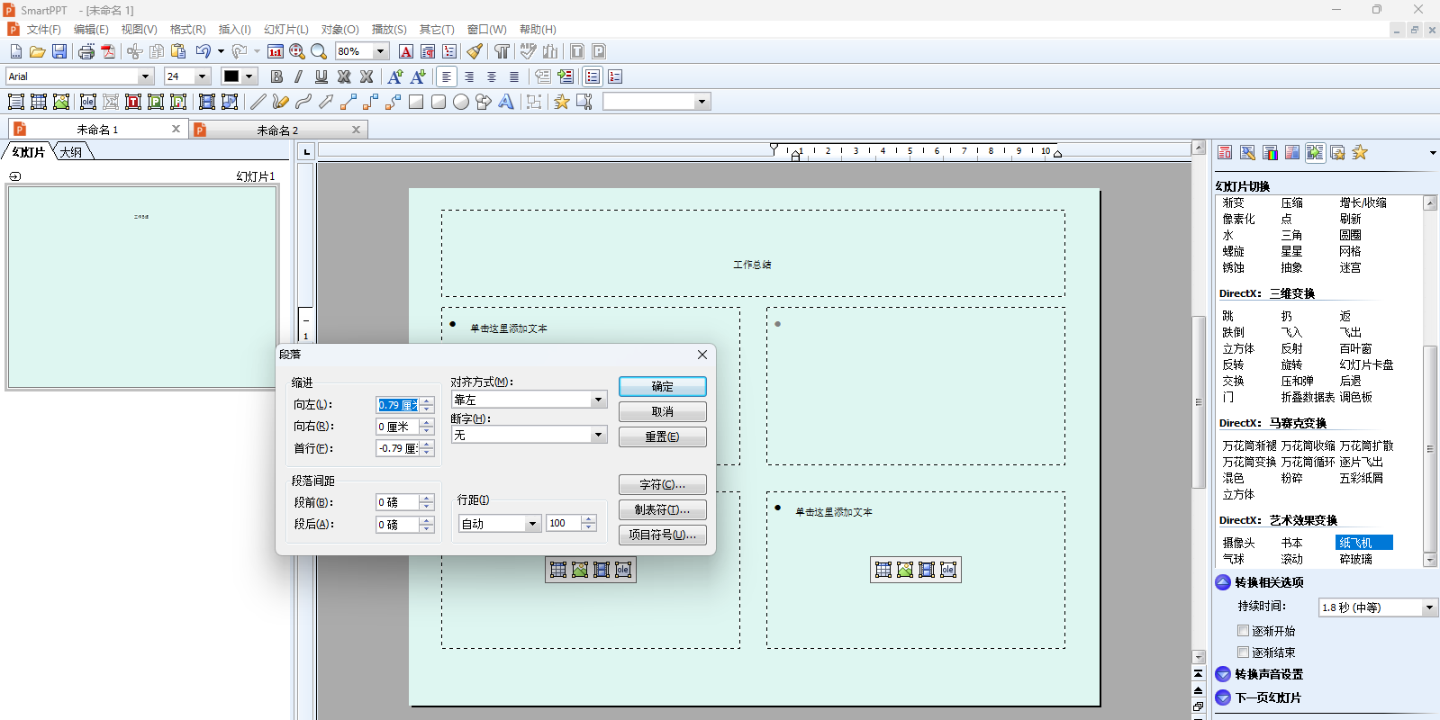Click the 段前 spacing input field

[x=397, y=502]
